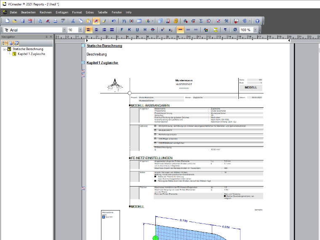Open search with the binoculars icon
The width and height of the screenshot is (320, 240).
click(124, 21)
